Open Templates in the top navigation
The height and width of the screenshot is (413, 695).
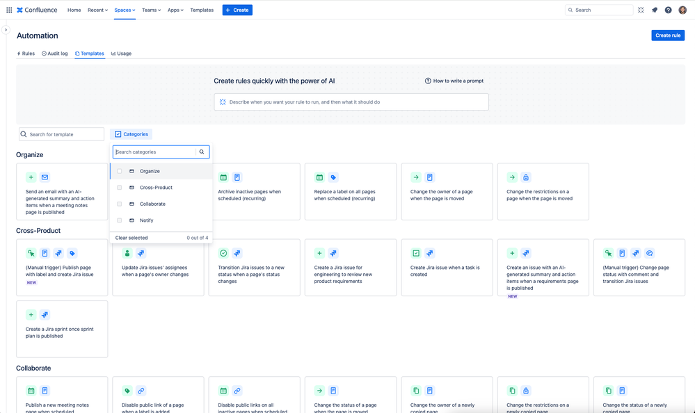[202, 10]
